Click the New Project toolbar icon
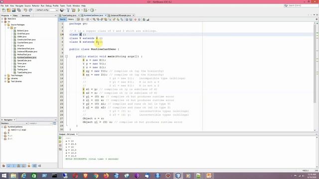This screenshot has width=319, height=179. pyautogui.click(x=9, y=10)
